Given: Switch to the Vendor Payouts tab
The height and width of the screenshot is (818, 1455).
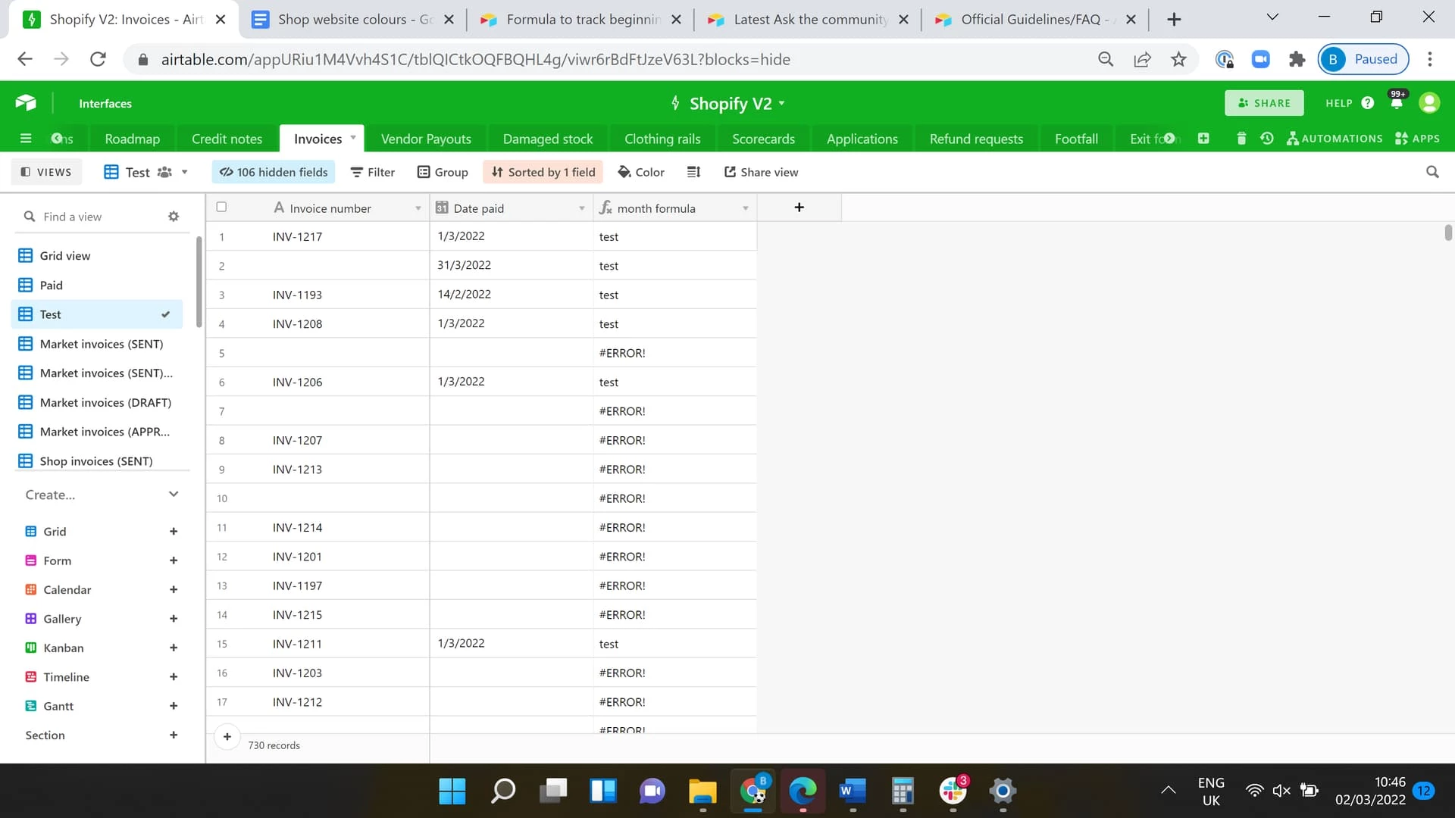Looking at the screenshot, I should 426,139.
